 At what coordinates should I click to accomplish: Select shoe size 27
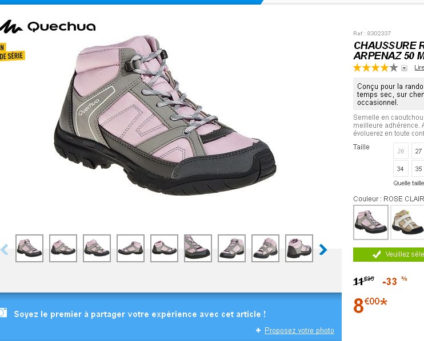tap(418, 151)
